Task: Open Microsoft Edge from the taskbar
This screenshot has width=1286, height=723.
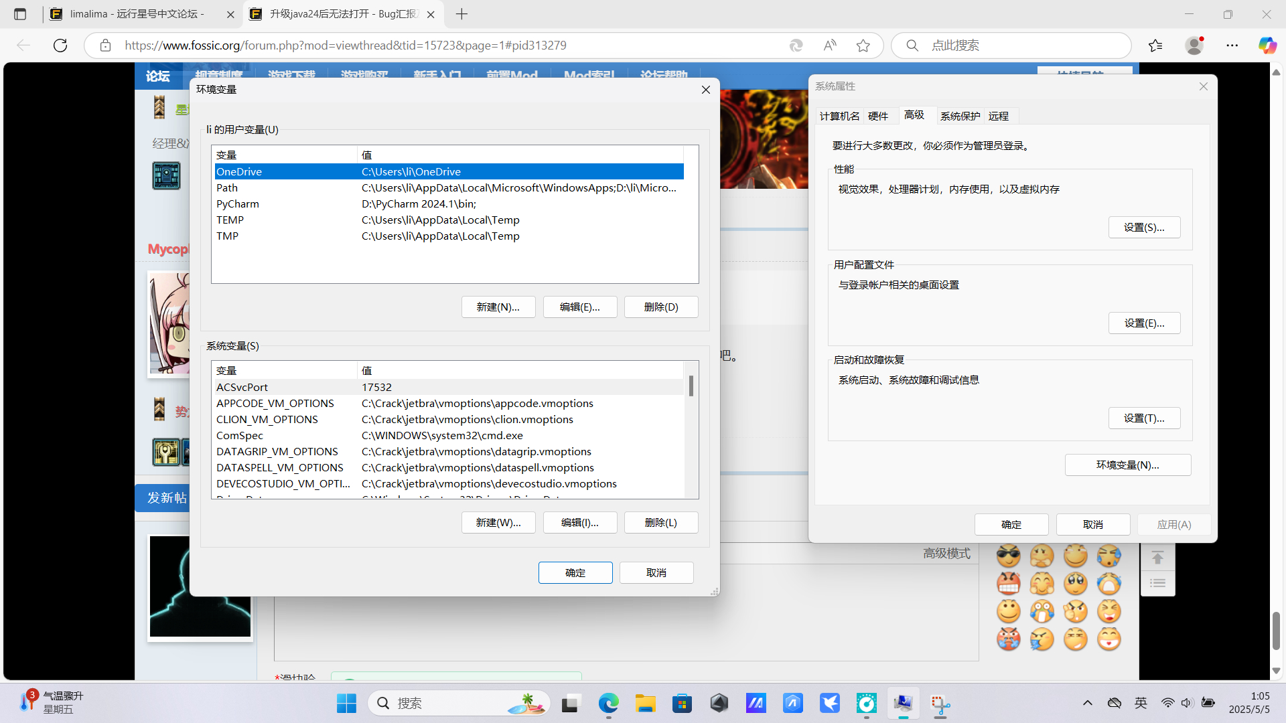Action: point(608,703)
